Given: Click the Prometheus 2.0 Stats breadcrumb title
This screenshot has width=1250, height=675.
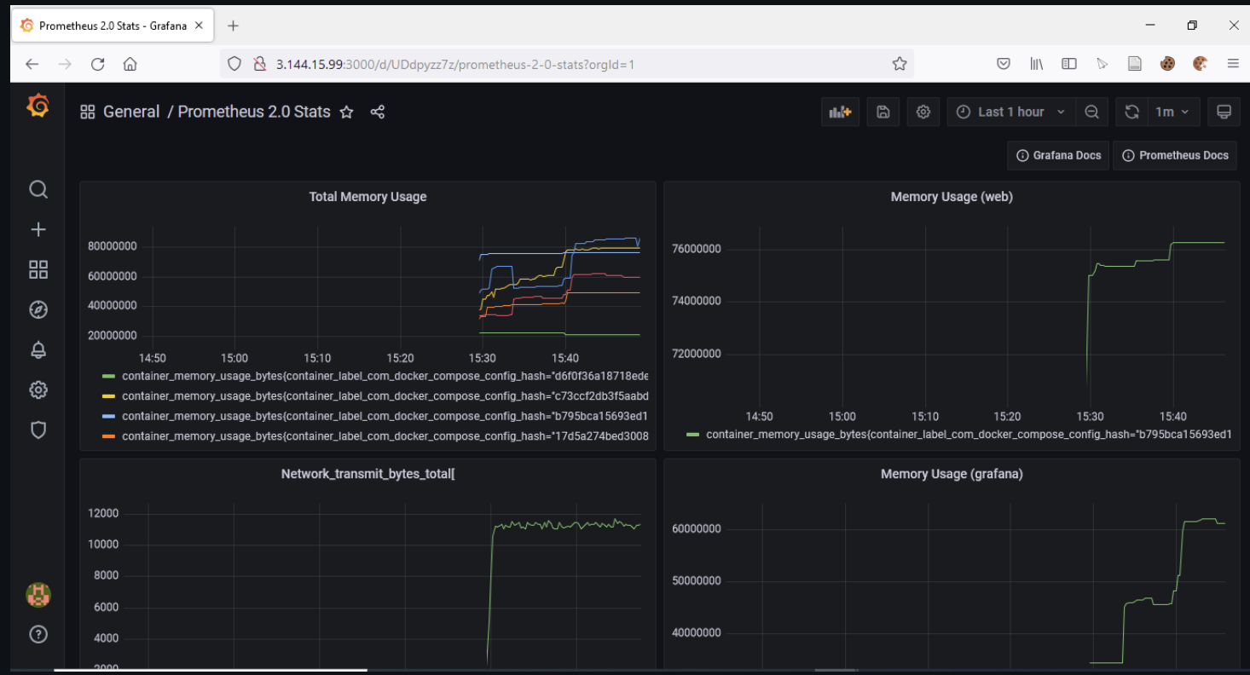Looking at the screenshot, I should 254,112.
